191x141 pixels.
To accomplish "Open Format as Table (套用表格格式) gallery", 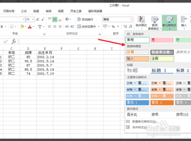I will tap(155, 23).
